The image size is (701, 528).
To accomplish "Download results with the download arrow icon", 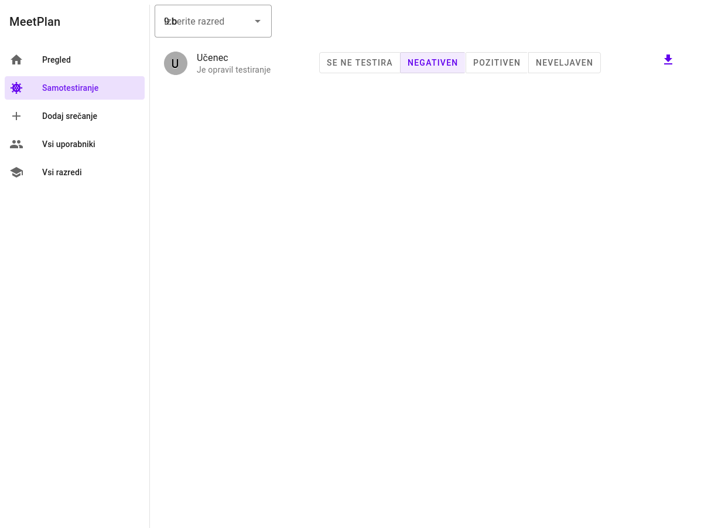I will click(x=668, y=60).
